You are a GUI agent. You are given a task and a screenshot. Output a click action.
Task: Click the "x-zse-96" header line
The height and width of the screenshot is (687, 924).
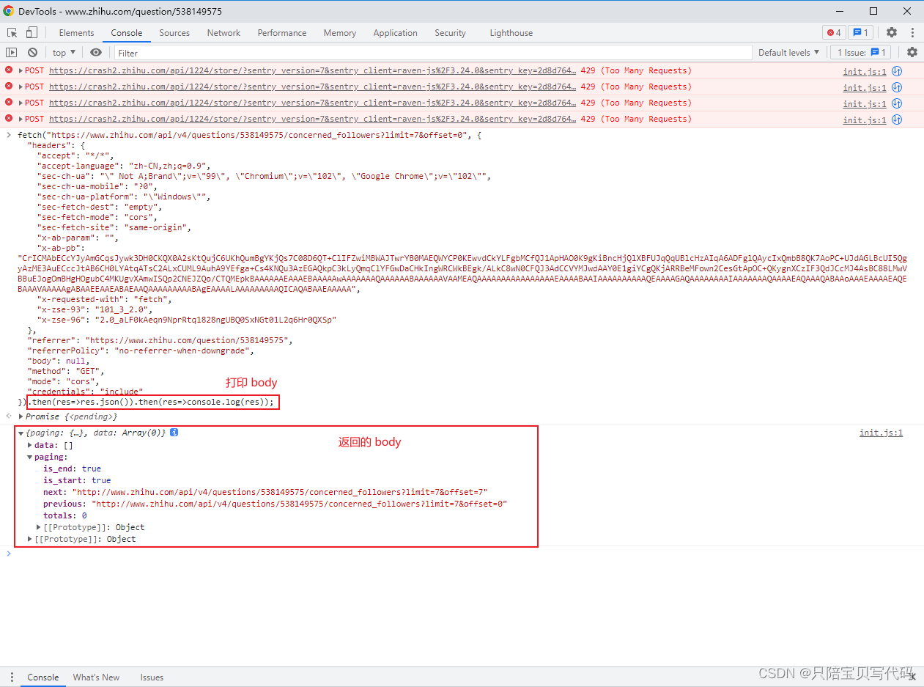(187, 320)
